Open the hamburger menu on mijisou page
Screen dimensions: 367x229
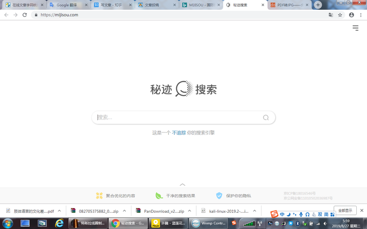pyautogui.click(x=356, y=28)
